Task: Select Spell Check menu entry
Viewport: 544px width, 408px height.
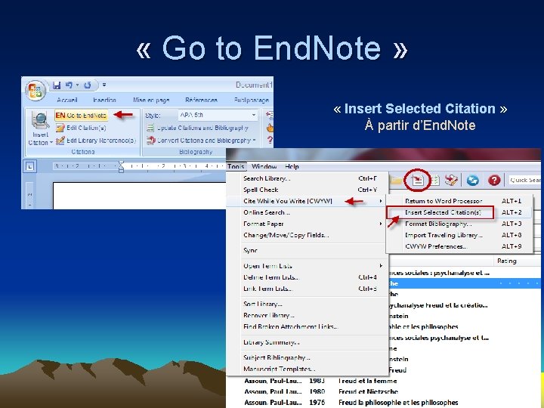Action: tap(308, 190)
